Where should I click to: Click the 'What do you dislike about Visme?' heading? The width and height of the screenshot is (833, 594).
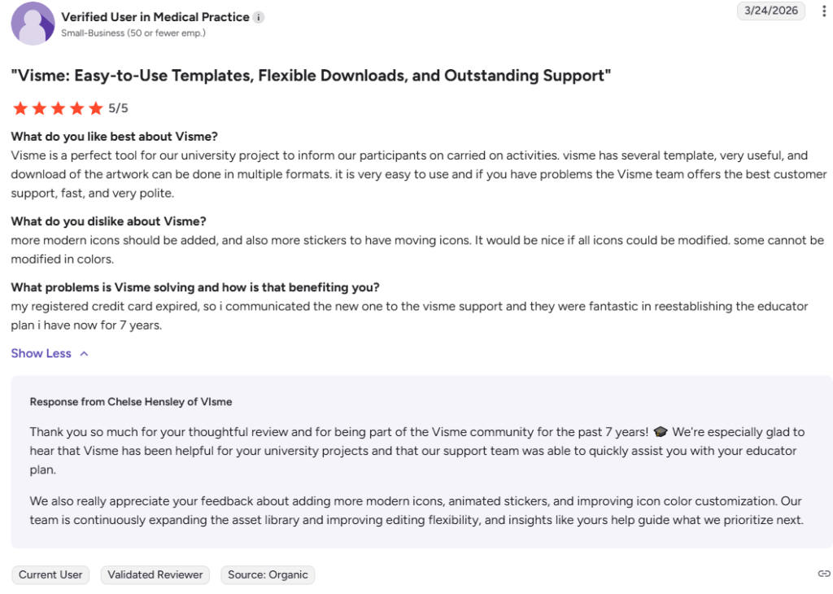pyautogui.click(x=108, y=221)
